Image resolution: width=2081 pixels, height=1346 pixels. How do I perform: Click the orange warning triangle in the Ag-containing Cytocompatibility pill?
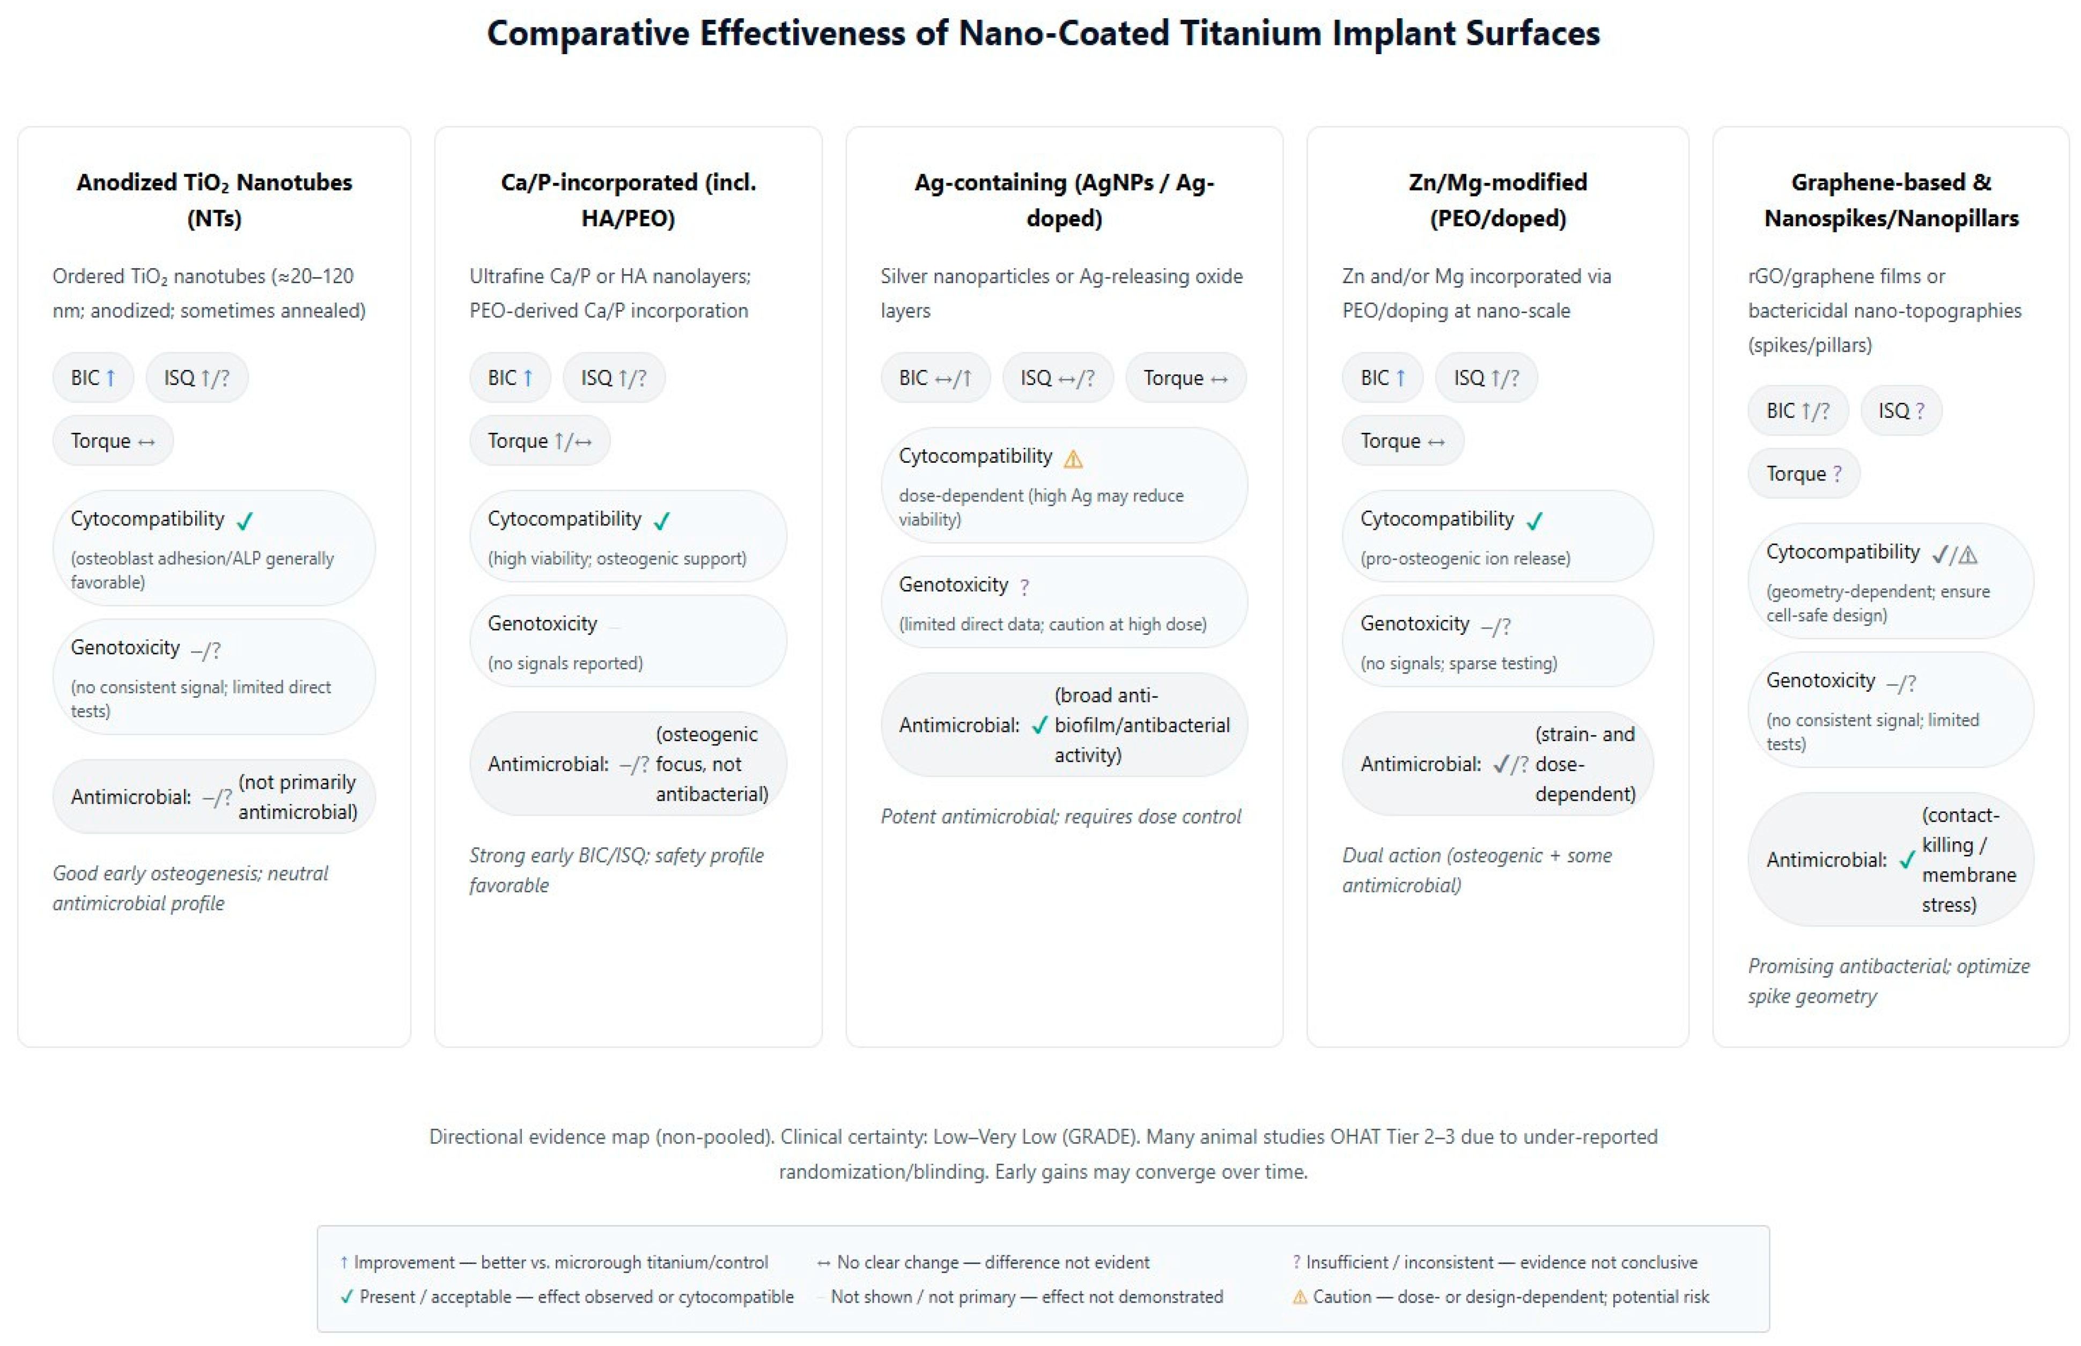[x=1072, y=459]
